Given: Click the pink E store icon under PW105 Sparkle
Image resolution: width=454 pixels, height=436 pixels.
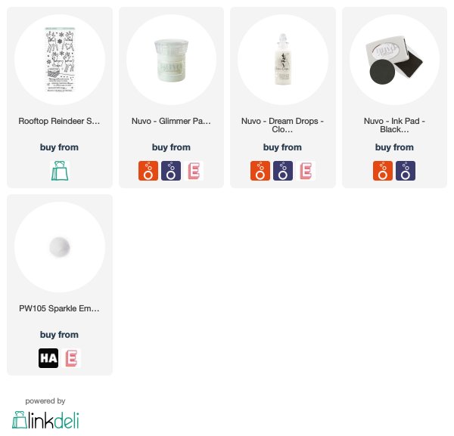Looking at the screenshot, I should tap(71, 358).
